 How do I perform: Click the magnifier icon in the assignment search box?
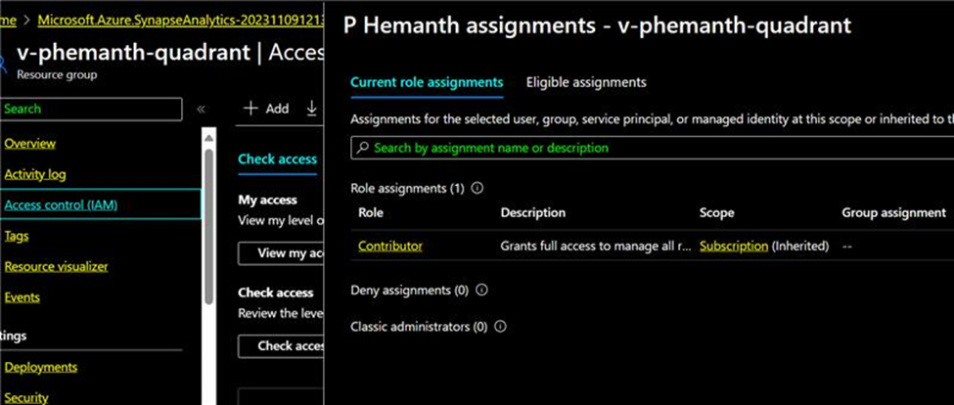click(x=363, y=148)
